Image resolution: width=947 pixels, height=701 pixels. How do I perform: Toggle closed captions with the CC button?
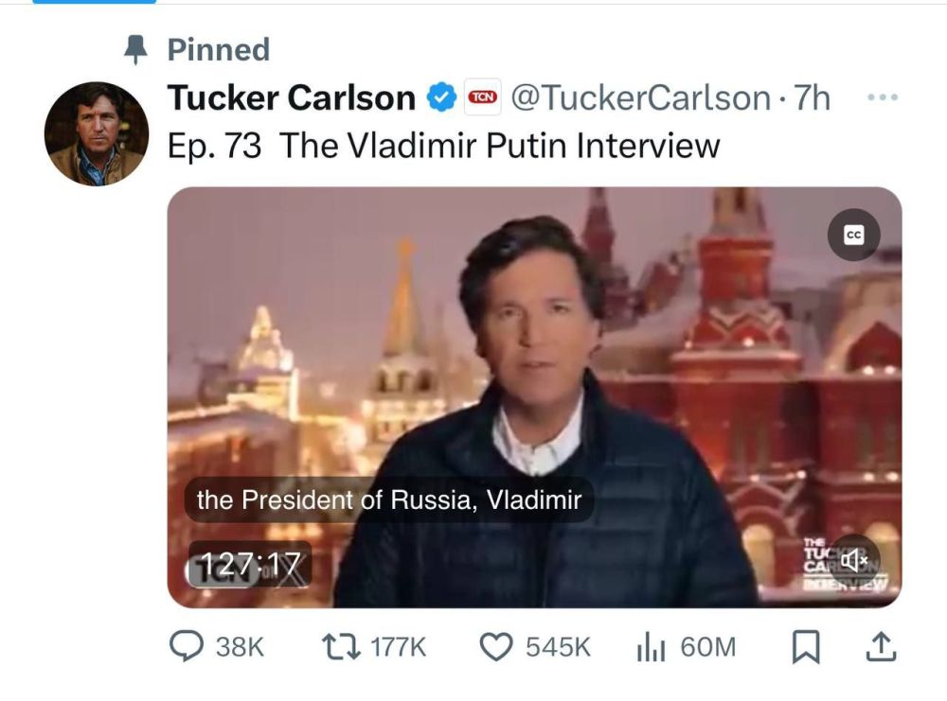pyautogui.click(x=853, y=235)
